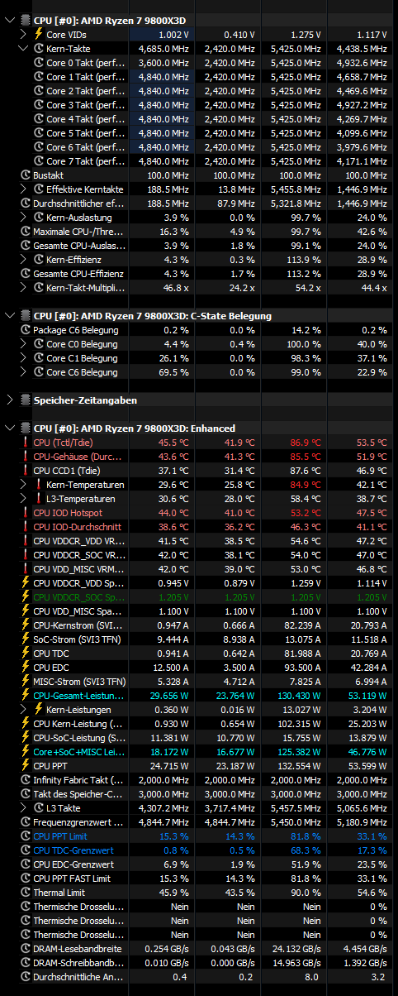398x996 pixels.
Task: Click the clock icon of Core 3 Takt row
Action: pos(38,105)
